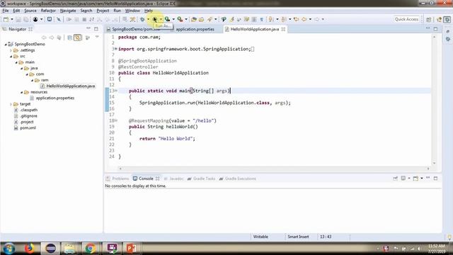Viewport: 453px width, 255px height.
Task: Open the Run As dropdown arrow
Action: pos(161,19)
